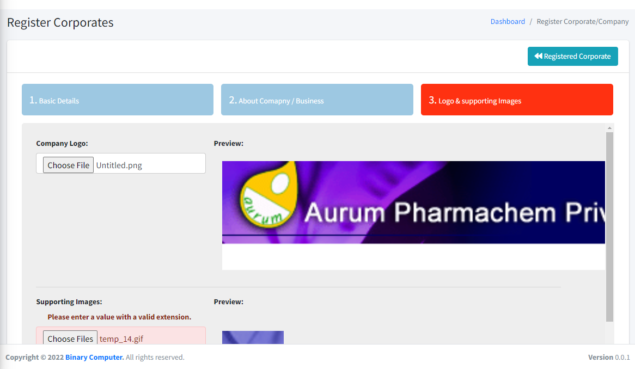
Task: Click the scroll up arrow of the form panel
Action: tap(609, 128)
